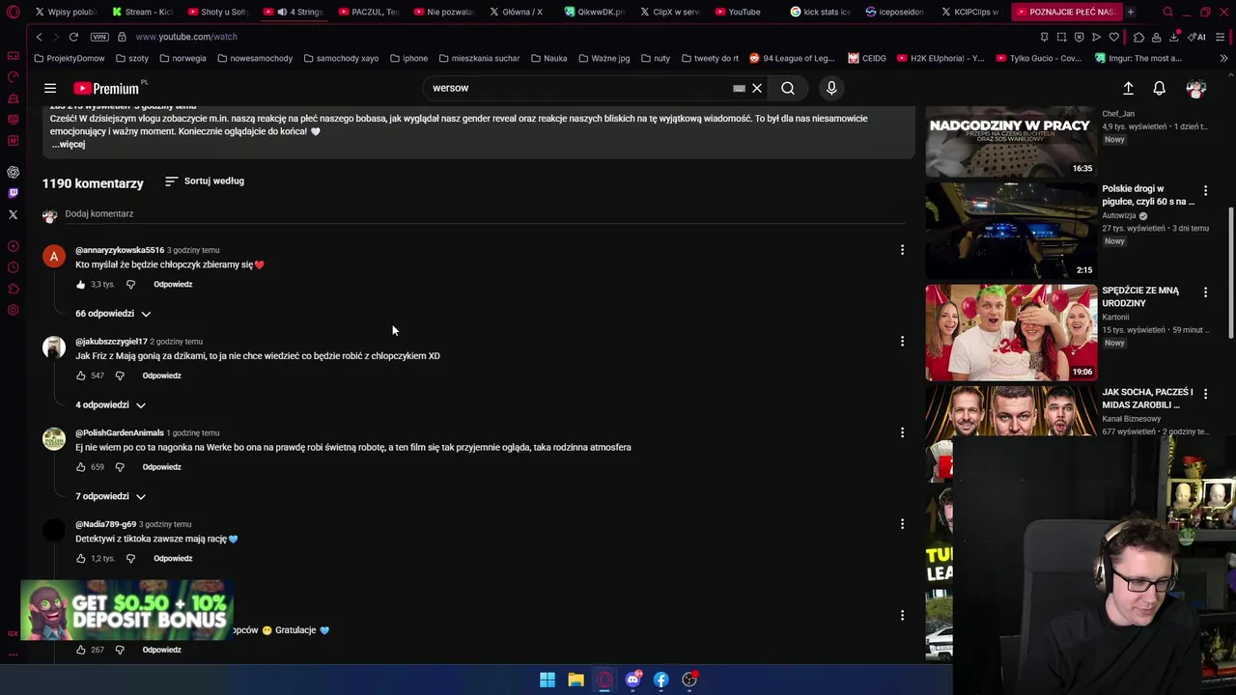Expand the '66 odpowiedzi' replies
This screenshot has width=1236, height=695.
point(113,314)
